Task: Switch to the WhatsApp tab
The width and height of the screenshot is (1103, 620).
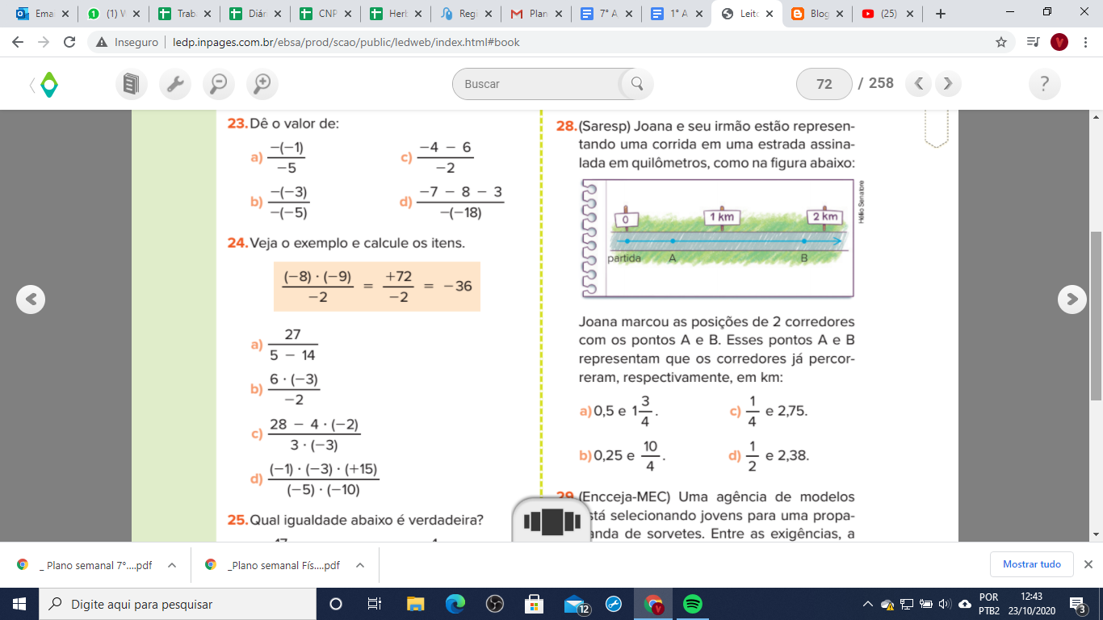Action: 108,14
